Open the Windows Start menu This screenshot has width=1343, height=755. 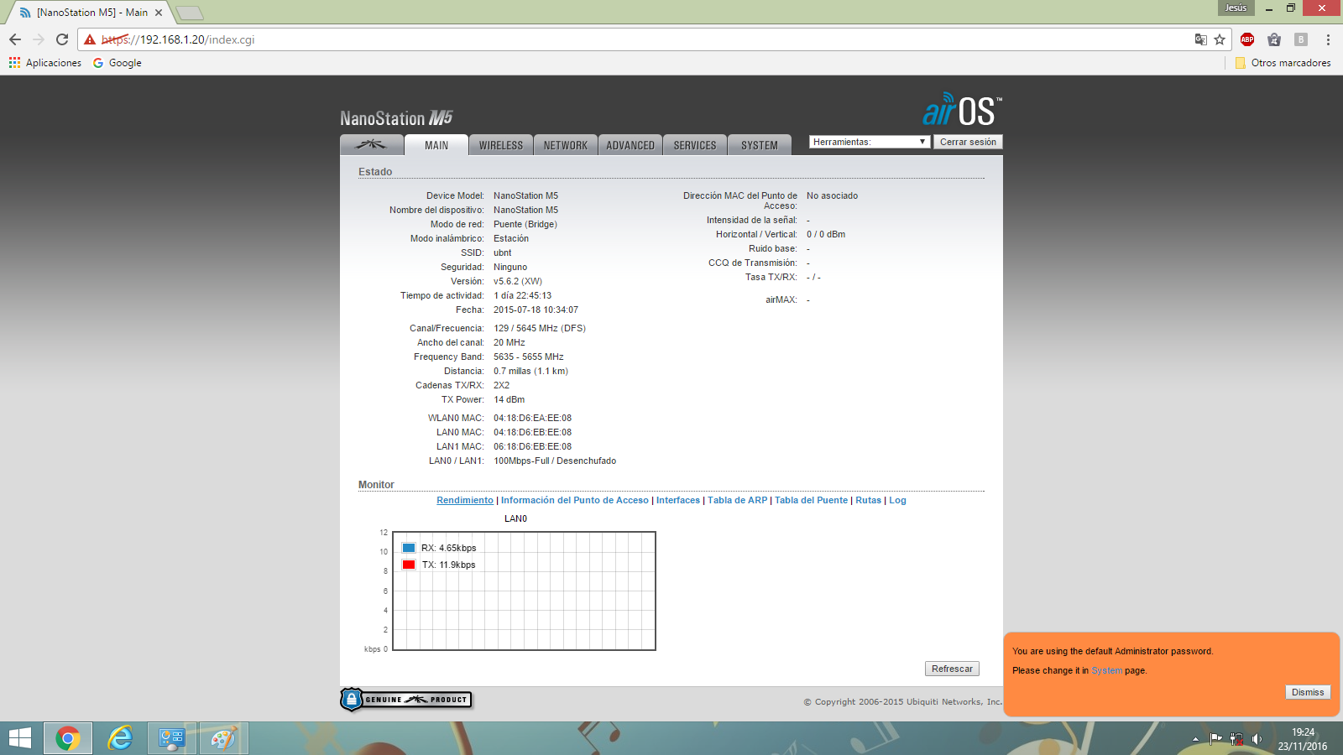[x=20, y=738]
